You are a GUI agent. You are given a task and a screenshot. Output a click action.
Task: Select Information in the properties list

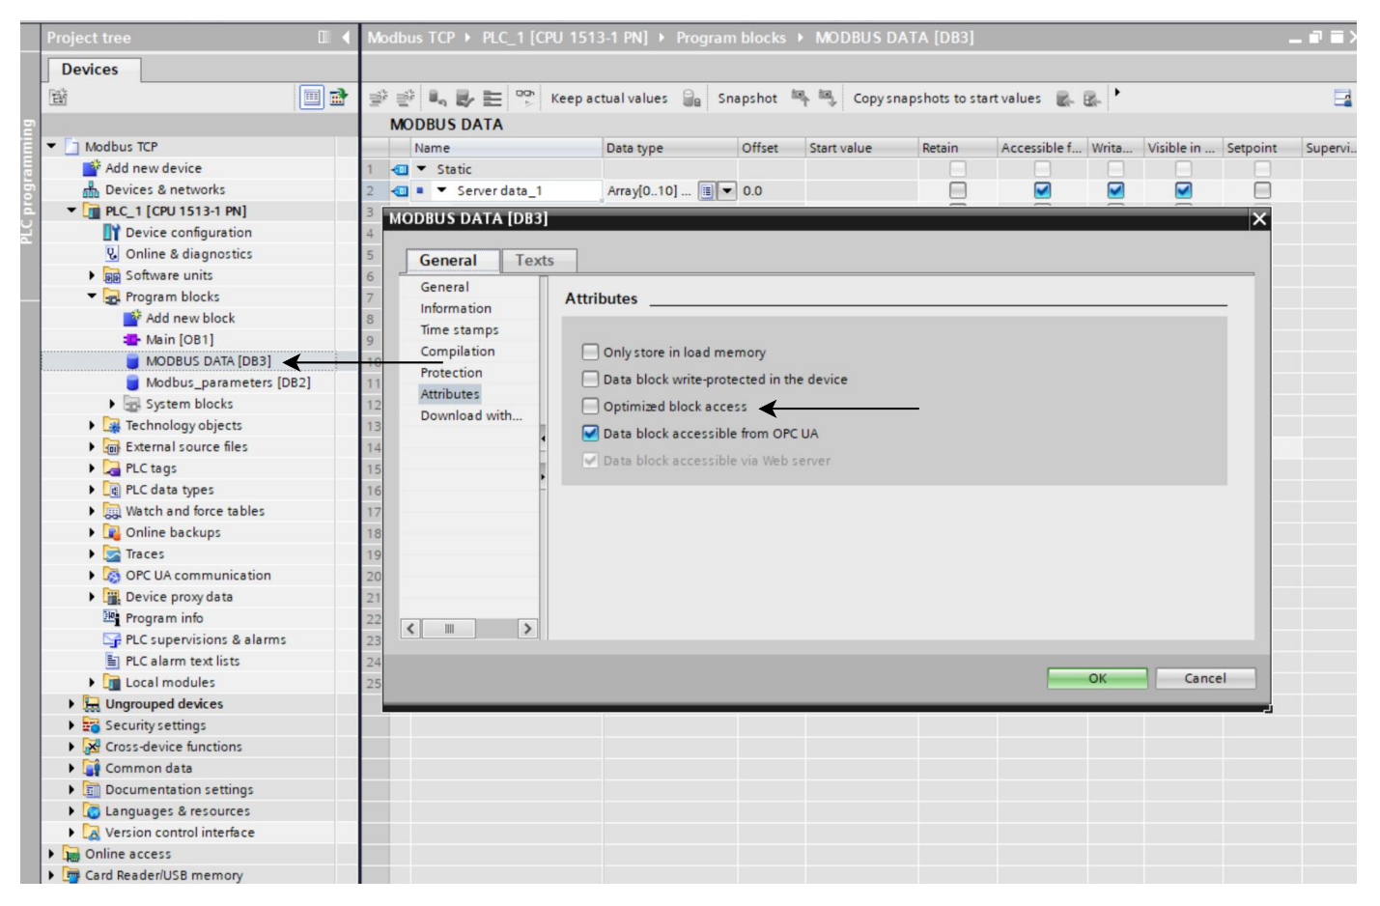coord(456,308)
